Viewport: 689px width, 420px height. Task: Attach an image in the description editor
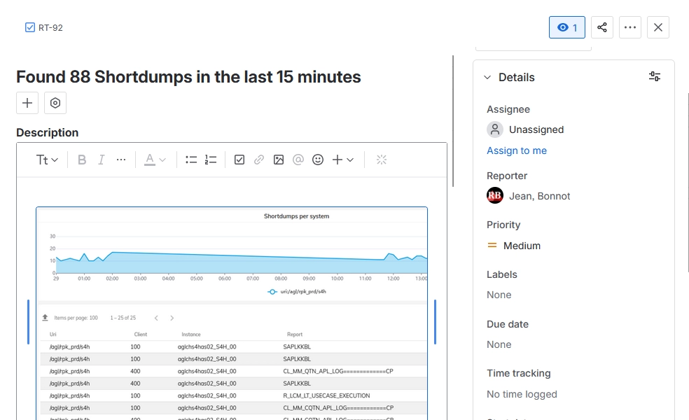279,160
